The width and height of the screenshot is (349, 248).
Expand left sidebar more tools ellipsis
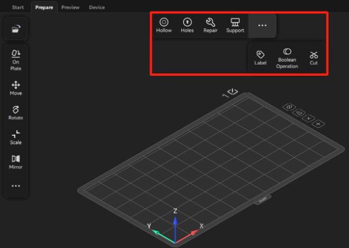click(16, 186)
